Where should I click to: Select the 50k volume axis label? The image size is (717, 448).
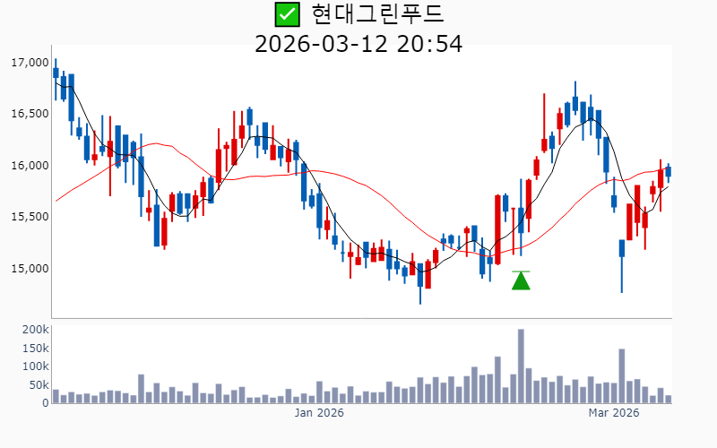coord(38,385)
